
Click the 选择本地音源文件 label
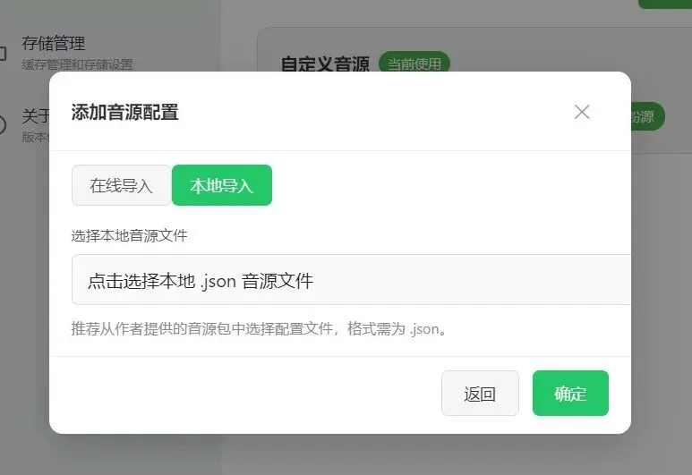click(x=129, y=235)
